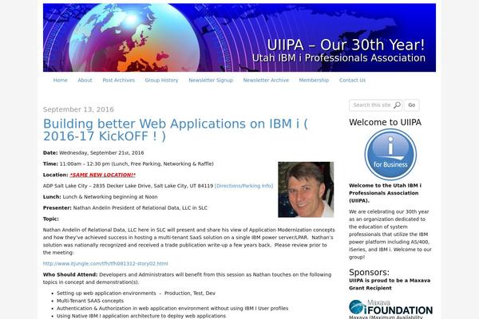Click the presenter Nathan Andelin photo
Viewport: 479px width, 319px height.
(306, 190)
